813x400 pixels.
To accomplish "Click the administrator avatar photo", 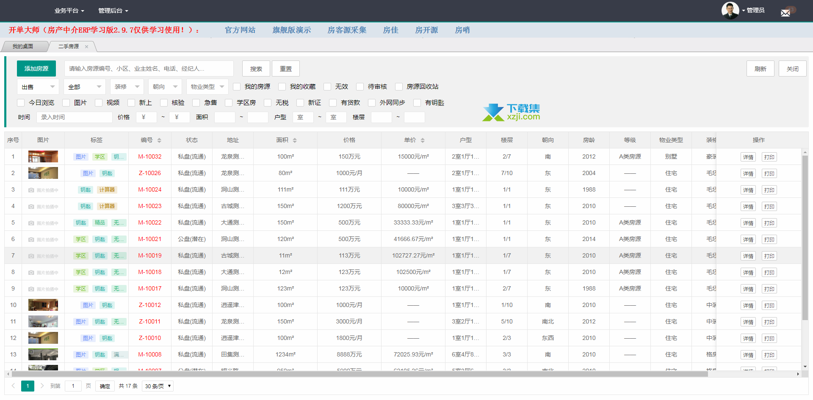I will 730,10.
